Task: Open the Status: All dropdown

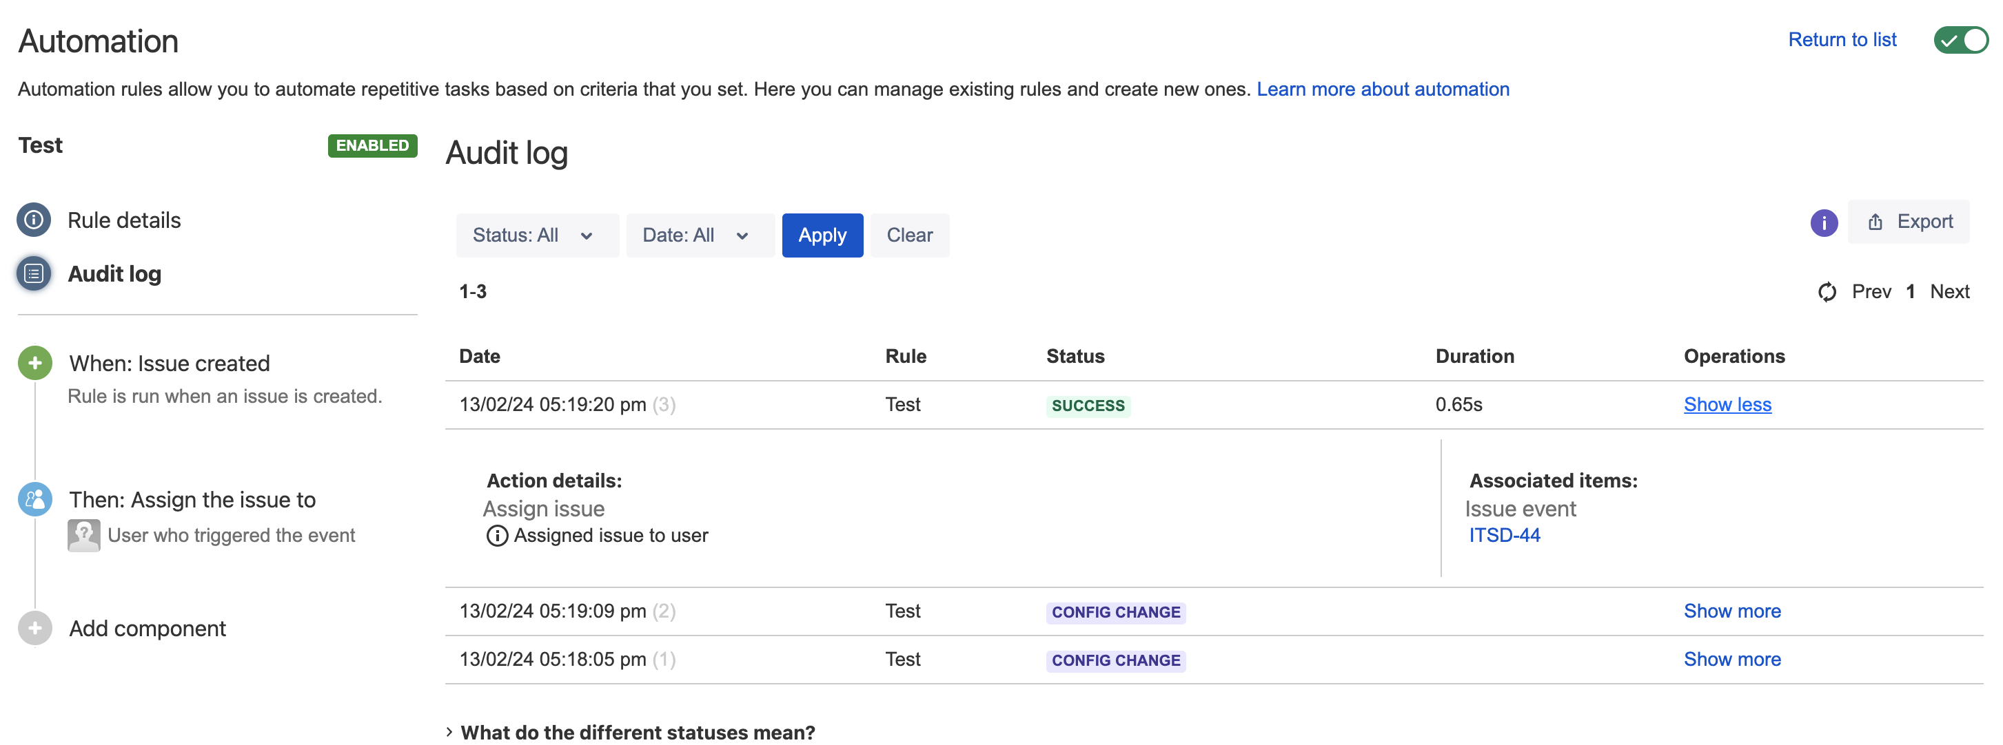Action: (536, 235)
